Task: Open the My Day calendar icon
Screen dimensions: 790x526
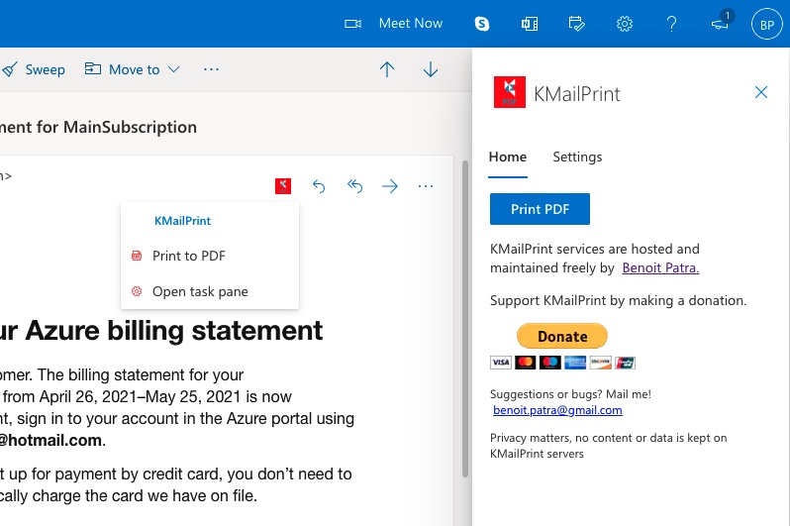Action: tap(576, 24)
